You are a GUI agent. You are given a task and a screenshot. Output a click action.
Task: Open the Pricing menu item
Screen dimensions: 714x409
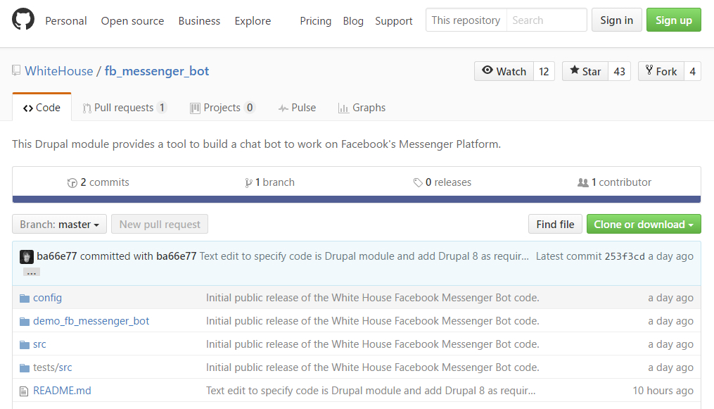click(x=315, y=21)
